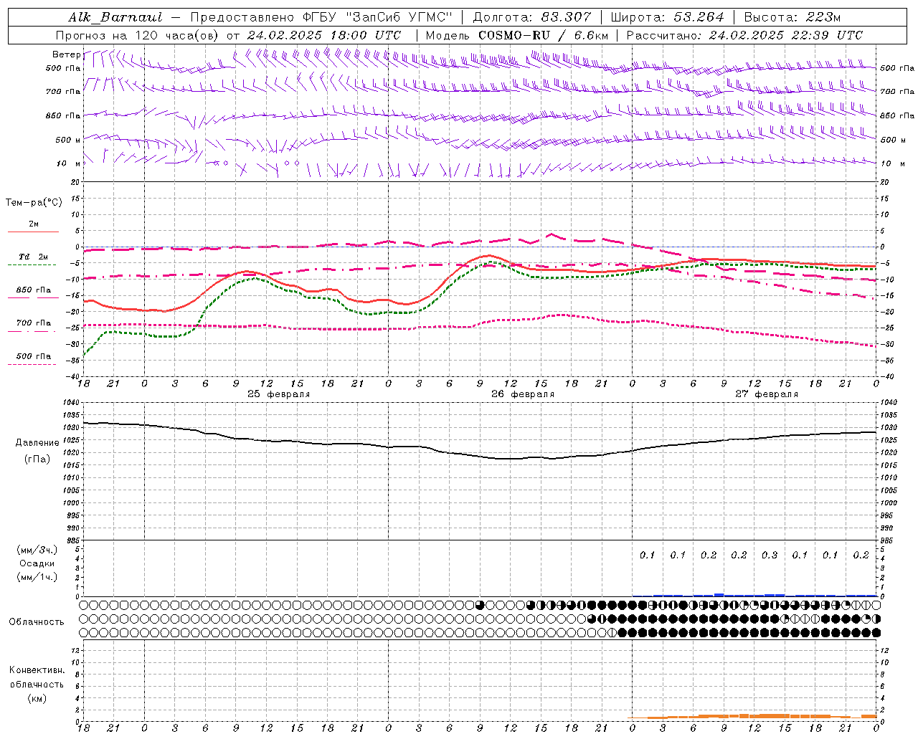Select the 26 февраля date label
This screenshot has width=918, height=734.
coord(523,394)
